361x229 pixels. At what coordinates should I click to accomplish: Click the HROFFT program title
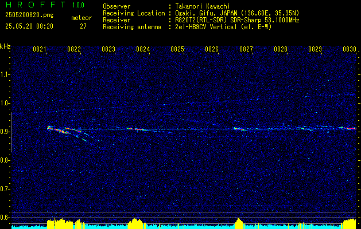tap(36, 5)
